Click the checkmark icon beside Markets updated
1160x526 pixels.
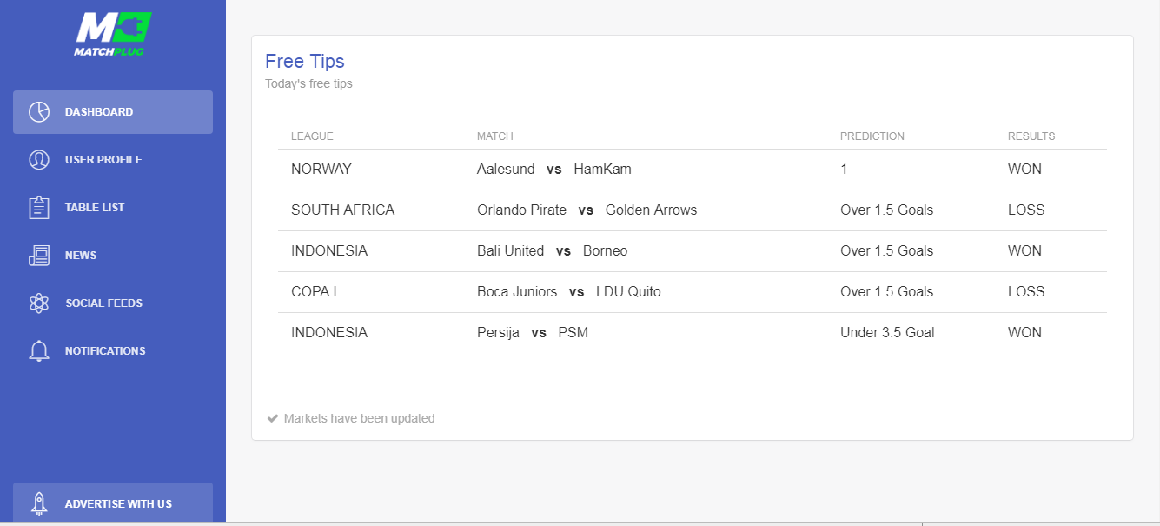point(273,418)
